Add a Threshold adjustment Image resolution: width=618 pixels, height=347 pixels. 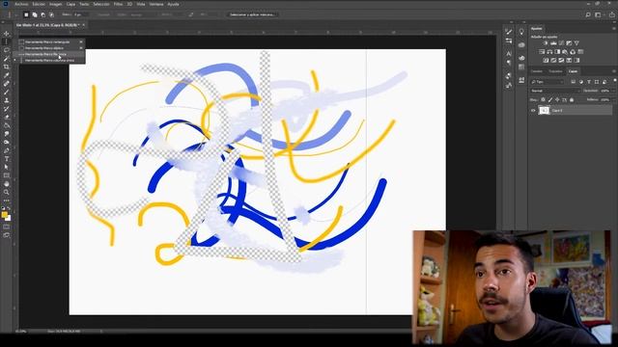click(561, 60)
